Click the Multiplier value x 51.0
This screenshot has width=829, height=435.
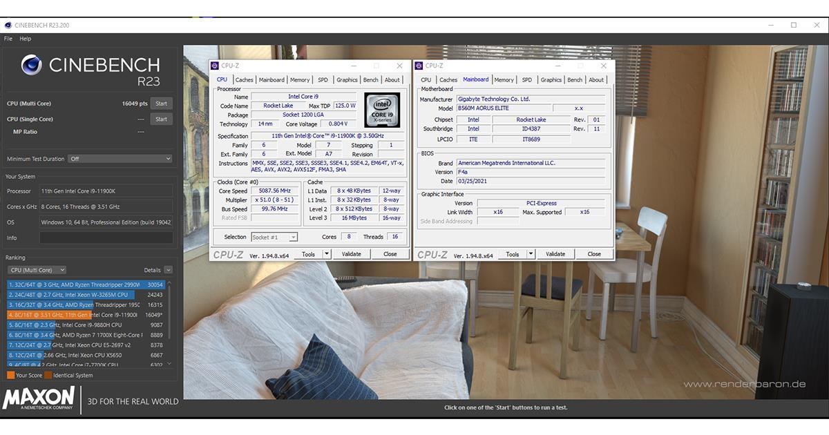point(275,200)
